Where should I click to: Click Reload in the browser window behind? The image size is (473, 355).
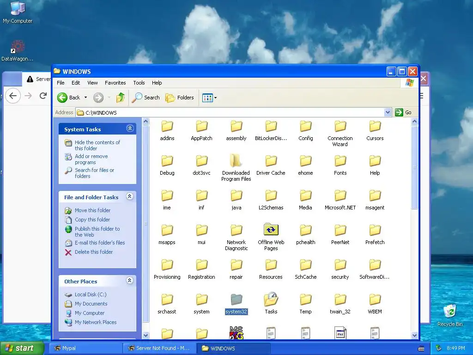tap(43, 96)
